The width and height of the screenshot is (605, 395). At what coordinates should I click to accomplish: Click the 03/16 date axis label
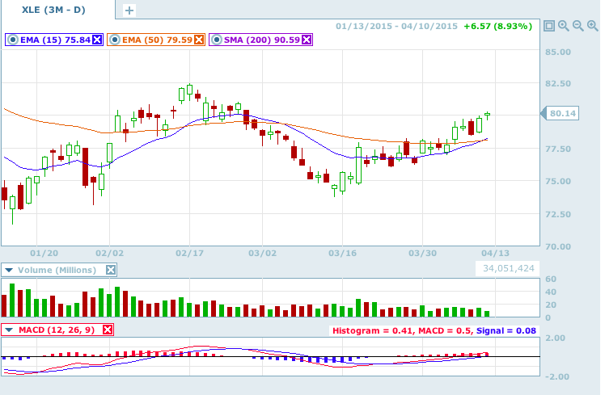click(342, 253)
